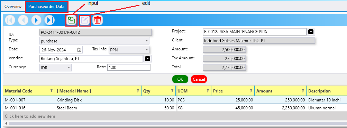The width and height of the screenshot is (347, 128).
Task: Filter the Material Code column
Action: click(51, 90)
